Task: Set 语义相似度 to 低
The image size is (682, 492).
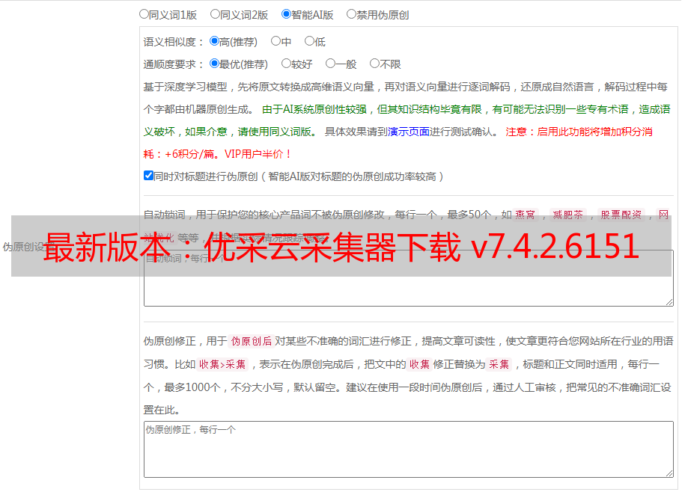Action: coord(309,41)
